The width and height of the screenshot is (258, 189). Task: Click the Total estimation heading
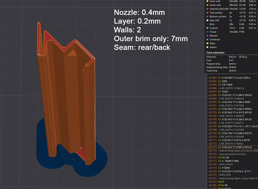215,53
